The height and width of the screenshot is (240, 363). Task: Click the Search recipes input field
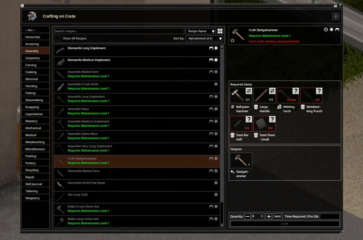coord(119,31)
